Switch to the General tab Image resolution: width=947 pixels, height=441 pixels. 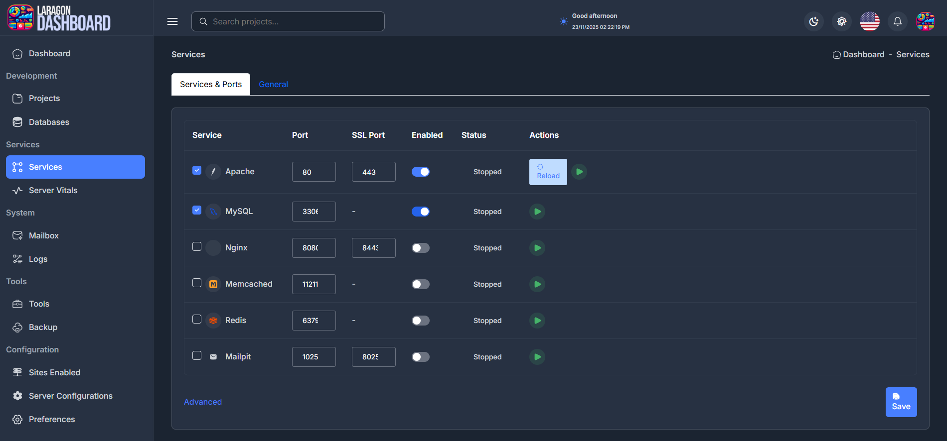click(x=273, y=84)
